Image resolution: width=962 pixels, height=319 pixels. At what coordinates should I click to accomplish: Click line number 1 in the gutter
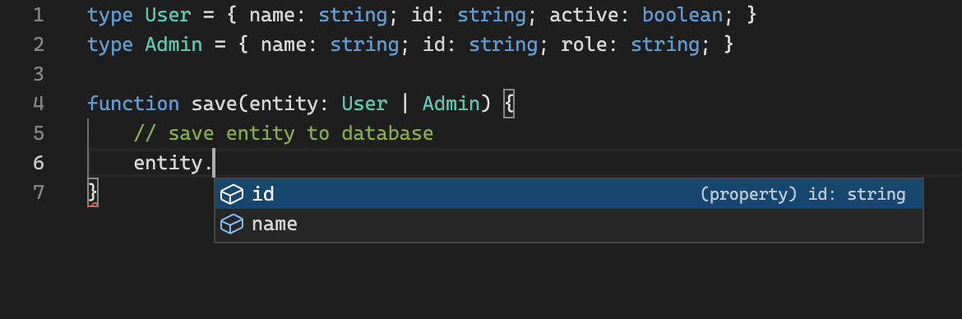39,15
